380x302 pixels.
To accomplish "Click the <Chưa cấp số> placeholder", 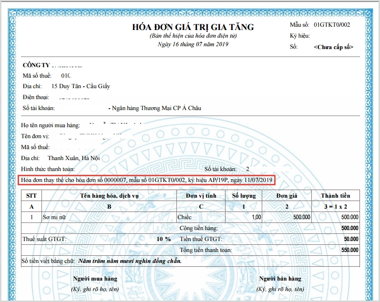I will click(x=333, y=47).
